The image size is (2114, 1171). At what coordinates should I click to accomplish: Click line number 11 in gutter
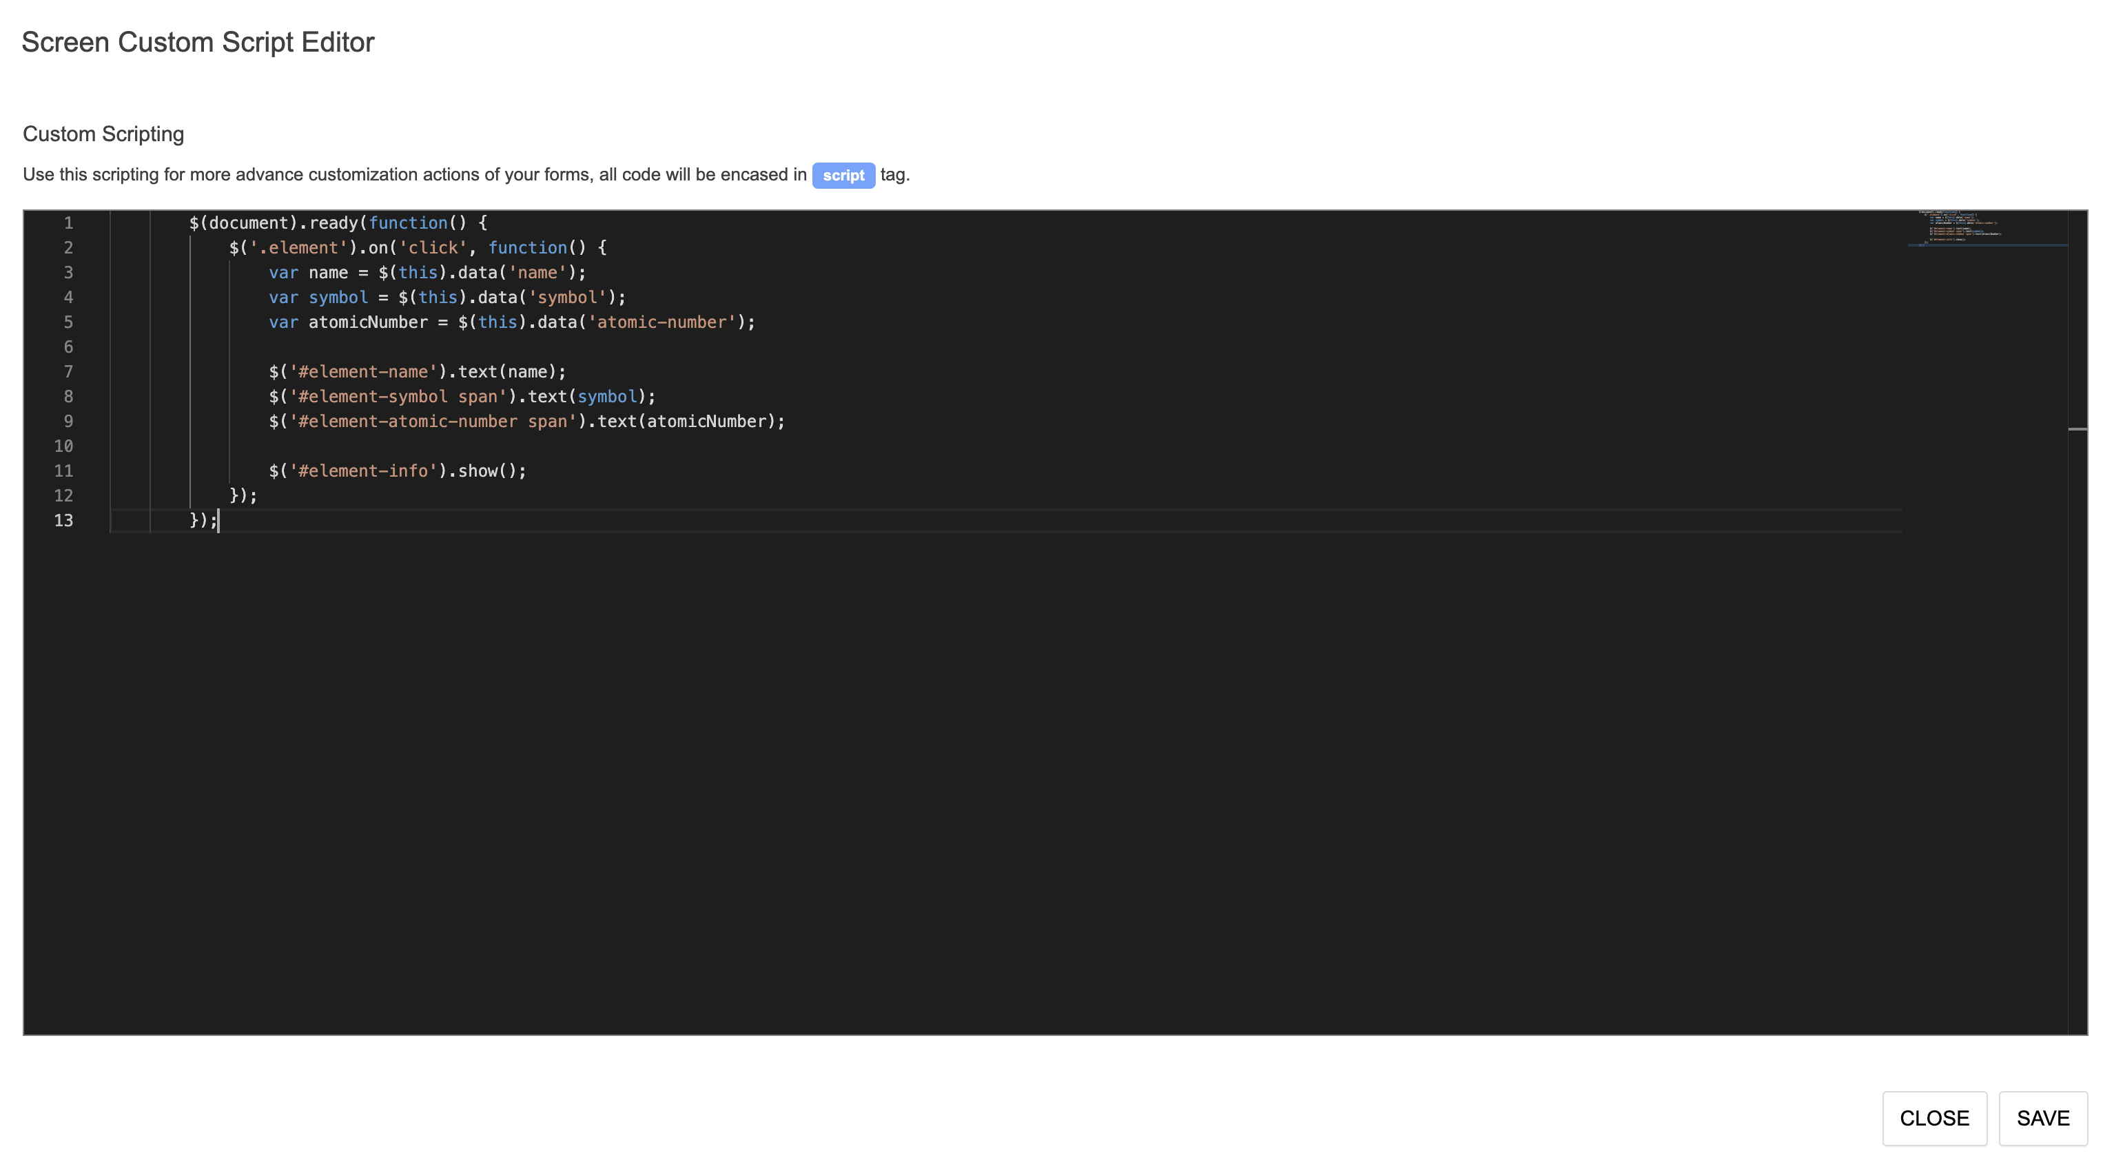[63, 470]
